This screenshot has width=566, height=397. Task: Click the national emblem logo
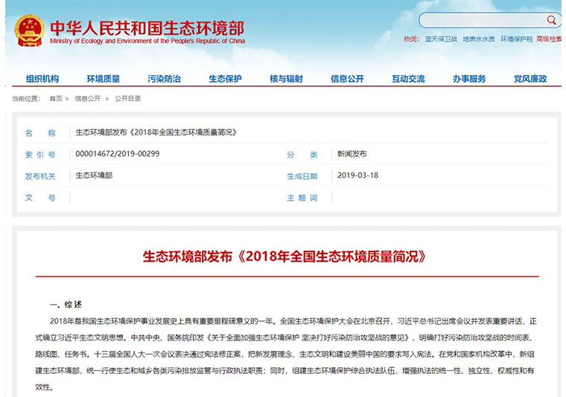click(29, 30)
